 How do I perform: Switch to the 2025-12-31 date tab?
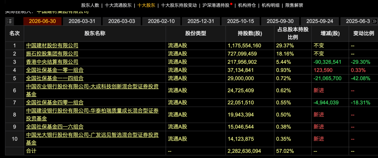coord(201,21)
